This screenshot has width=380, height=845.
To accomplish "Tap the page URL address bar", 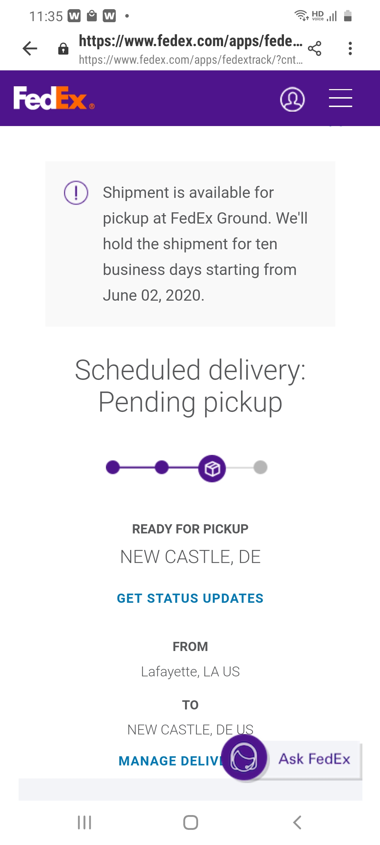I will click(190, 49).
